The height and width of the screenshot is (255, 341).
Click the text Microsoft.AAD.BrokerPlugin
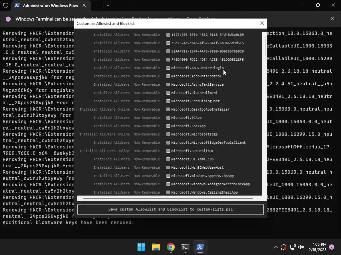point(197,68)
